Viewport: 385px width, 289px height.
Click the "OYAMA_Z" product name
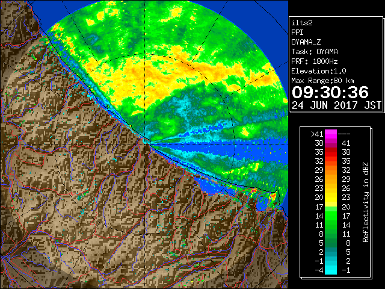point(306,42)
